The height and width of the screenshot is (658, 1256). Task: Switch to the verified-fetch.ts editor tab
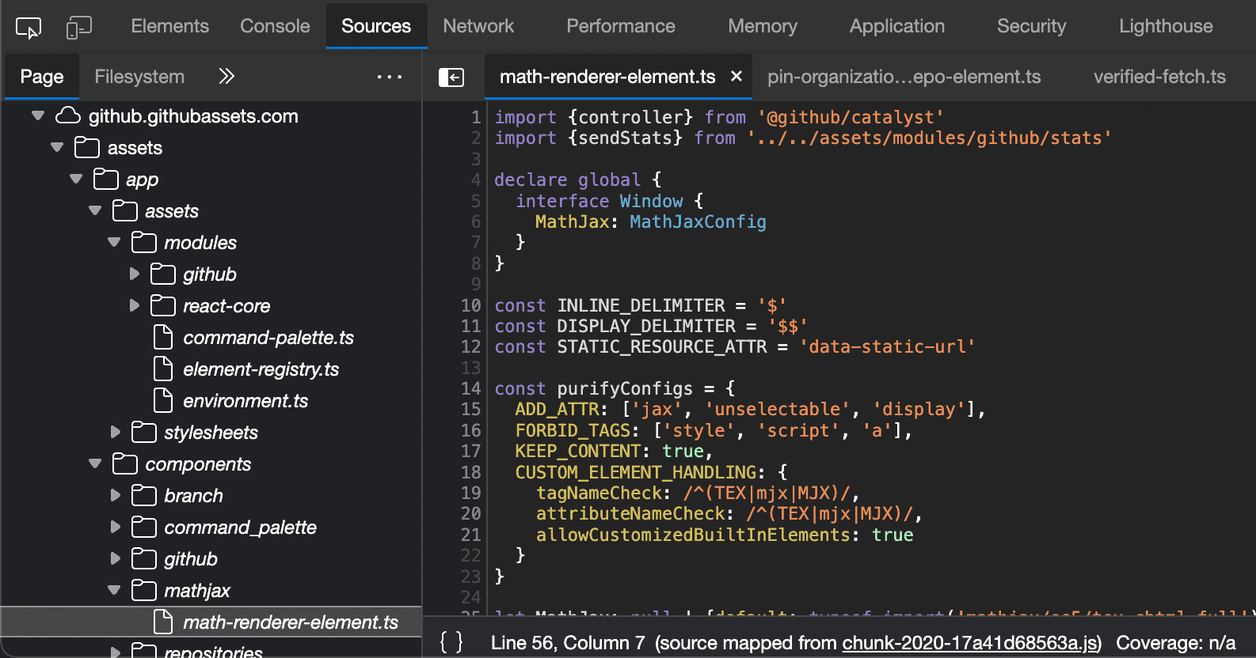pyautogui.click(x=1159, y=77)
